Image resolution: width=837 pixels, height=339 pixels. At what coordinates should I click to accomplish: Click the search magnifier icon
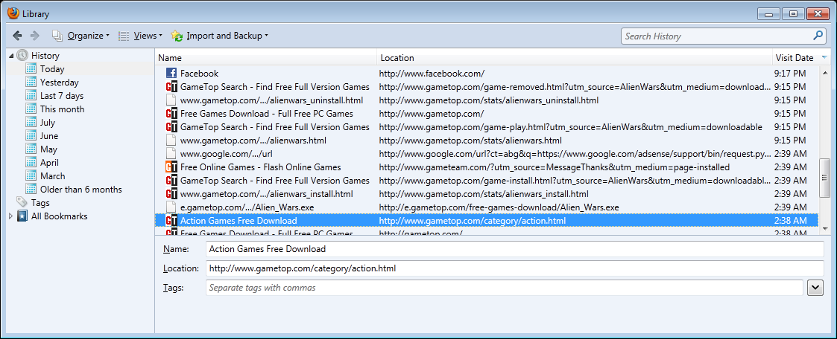coord(818,36)
